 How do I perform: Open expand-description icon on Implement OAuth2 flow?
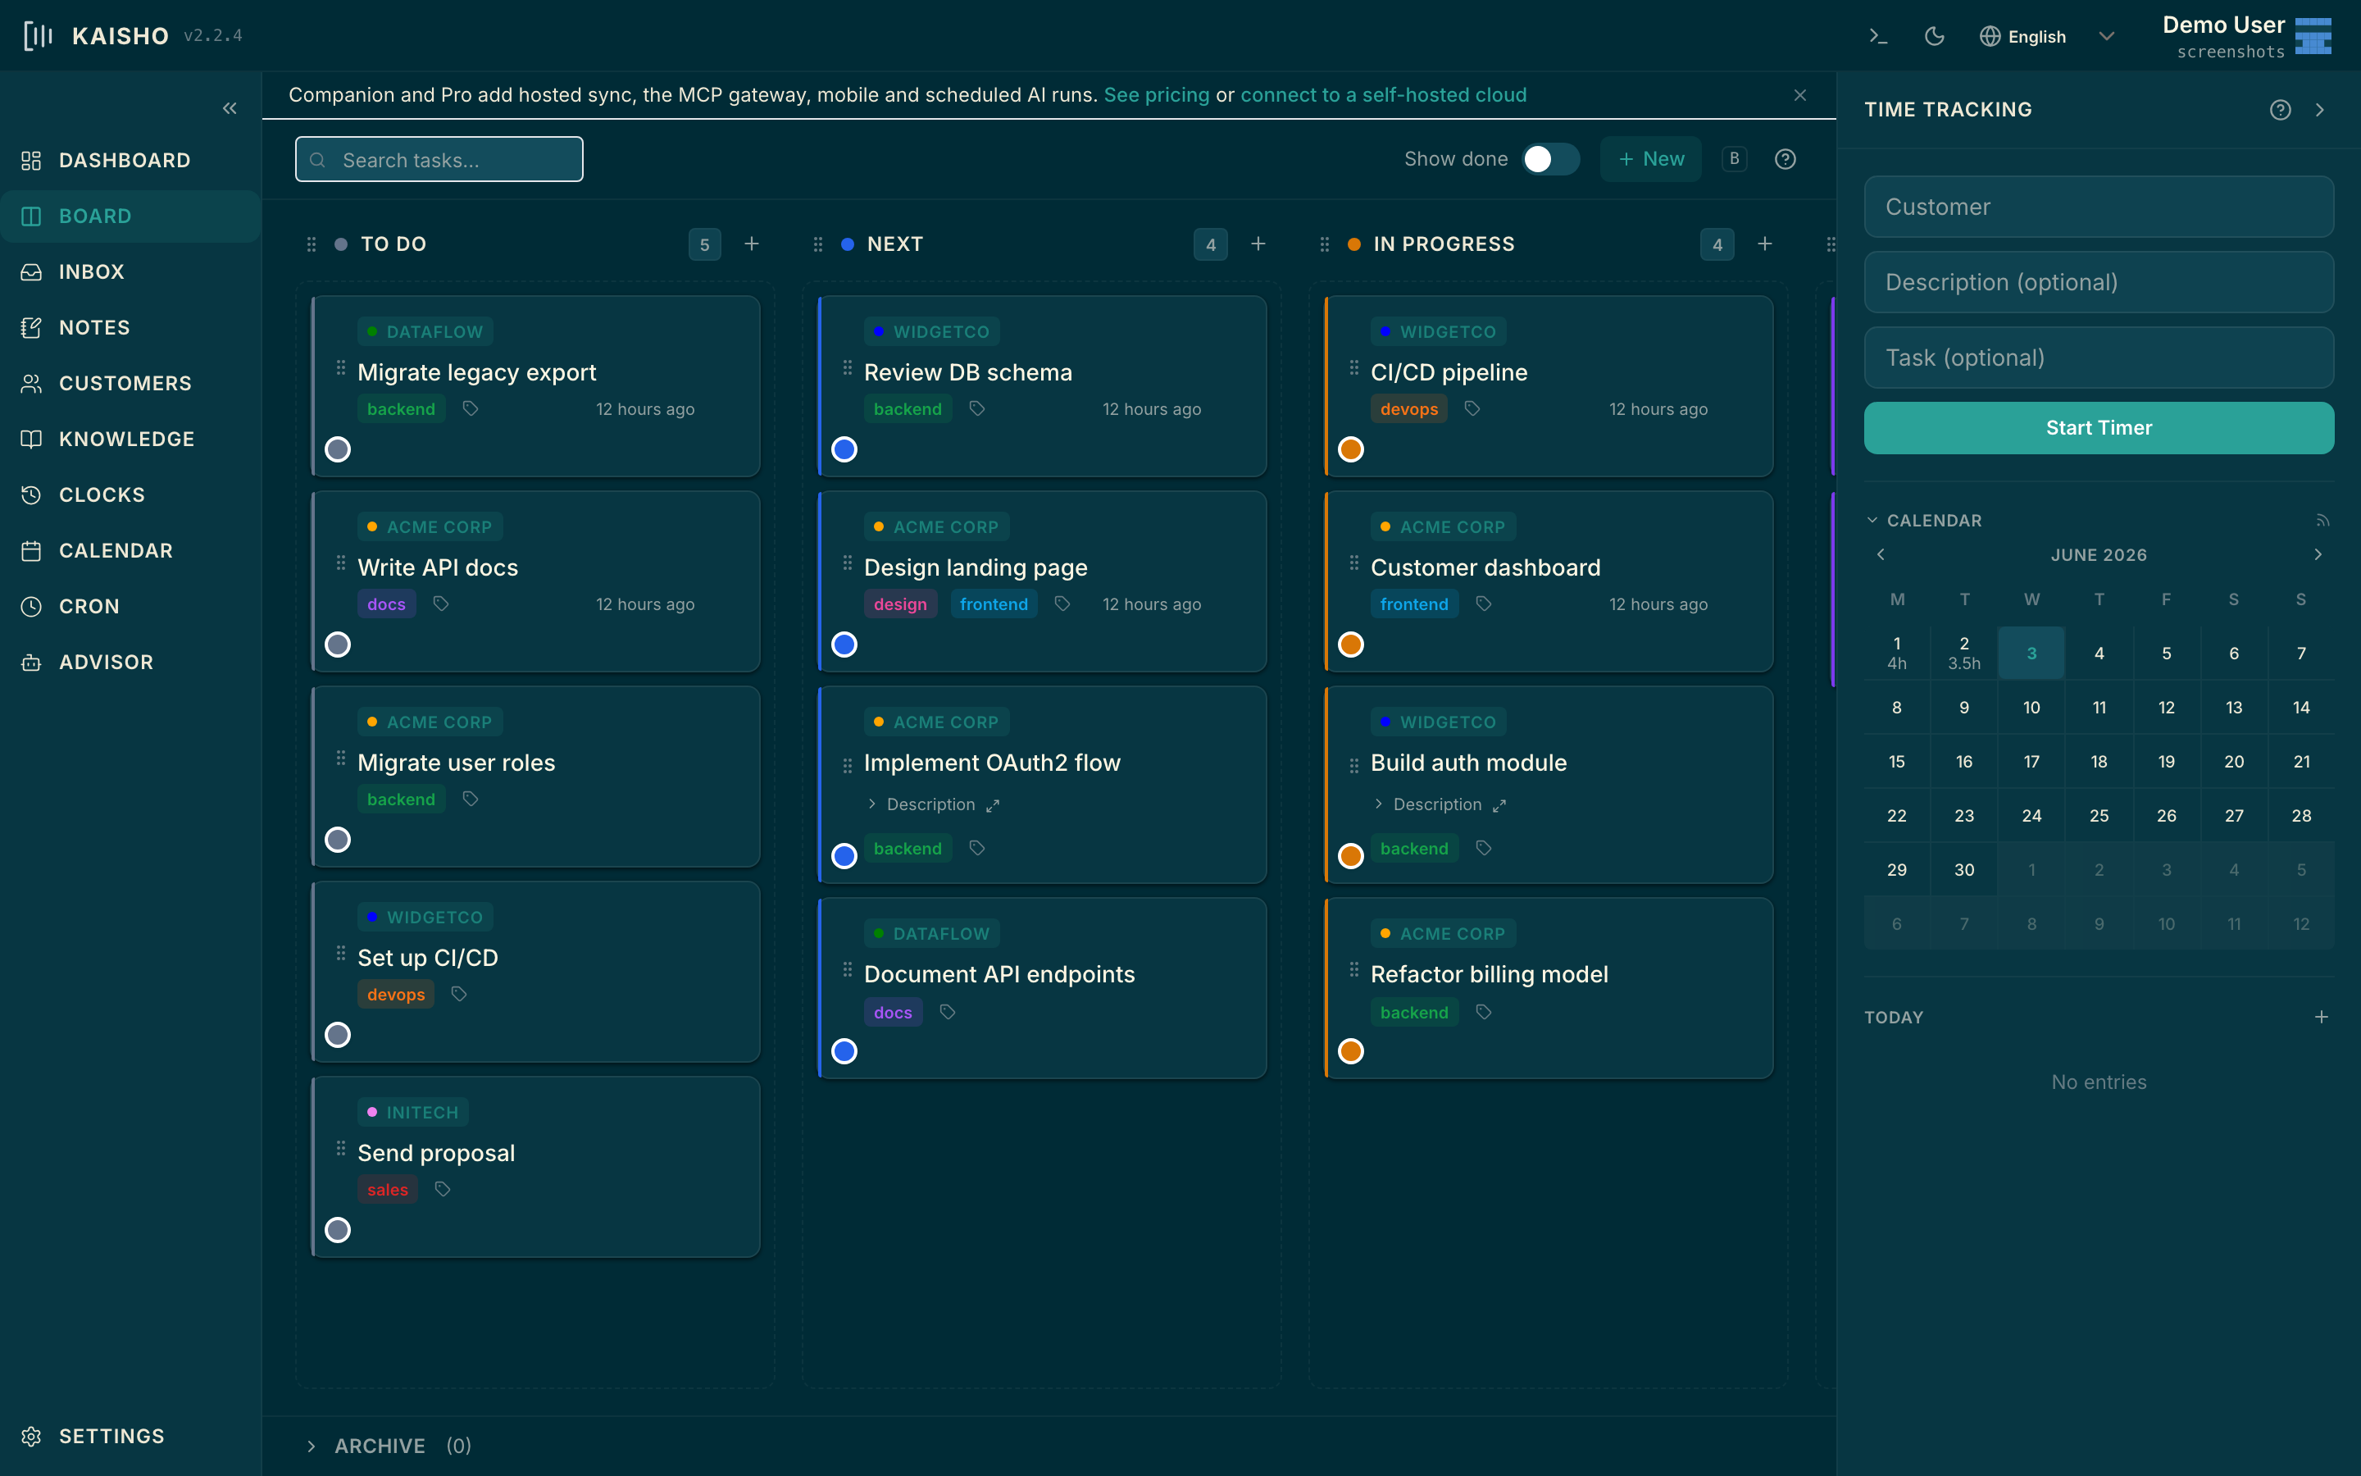coord(992,805)
